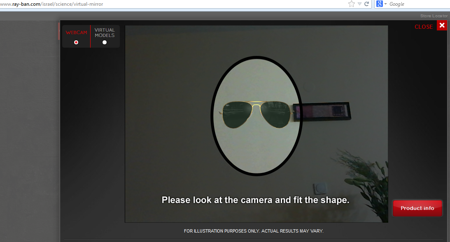The height and width of the screenshot is (242, 450).
Task: Select the WEBCAM radio button
Action: [x=76, y=42]
